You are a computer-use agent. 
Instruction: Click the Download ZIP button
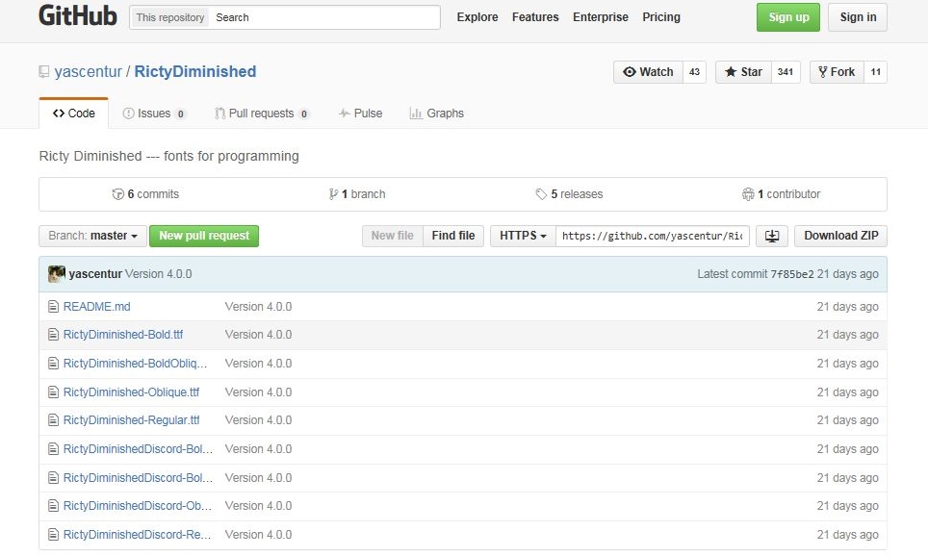coord(840,236)
